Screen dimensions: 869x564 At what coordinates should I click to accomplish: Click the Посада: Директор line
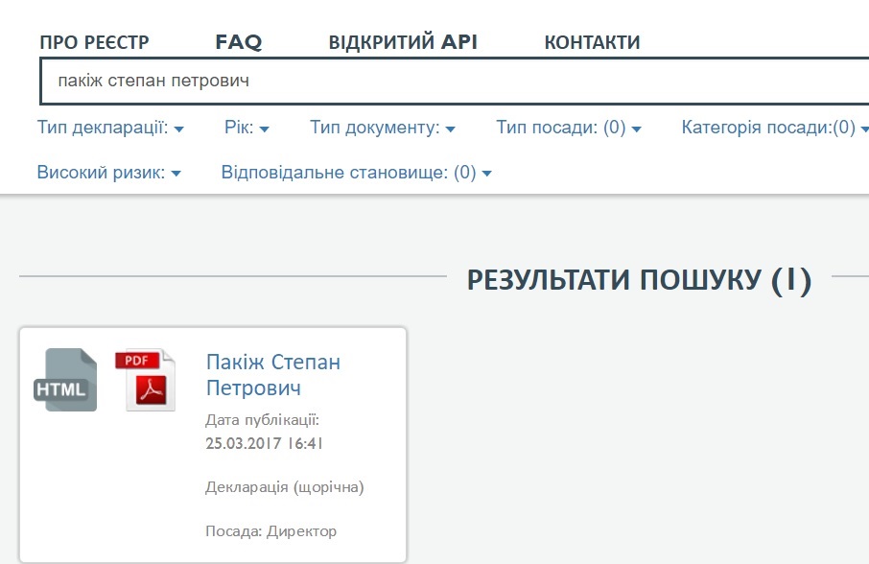(271, 530)
